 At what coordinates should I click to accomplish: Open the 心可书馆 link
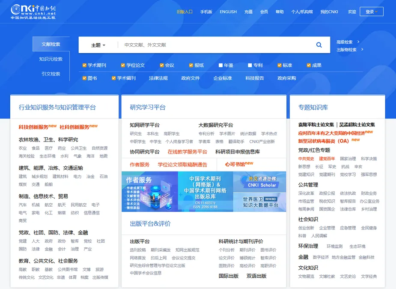click(235, 164)
